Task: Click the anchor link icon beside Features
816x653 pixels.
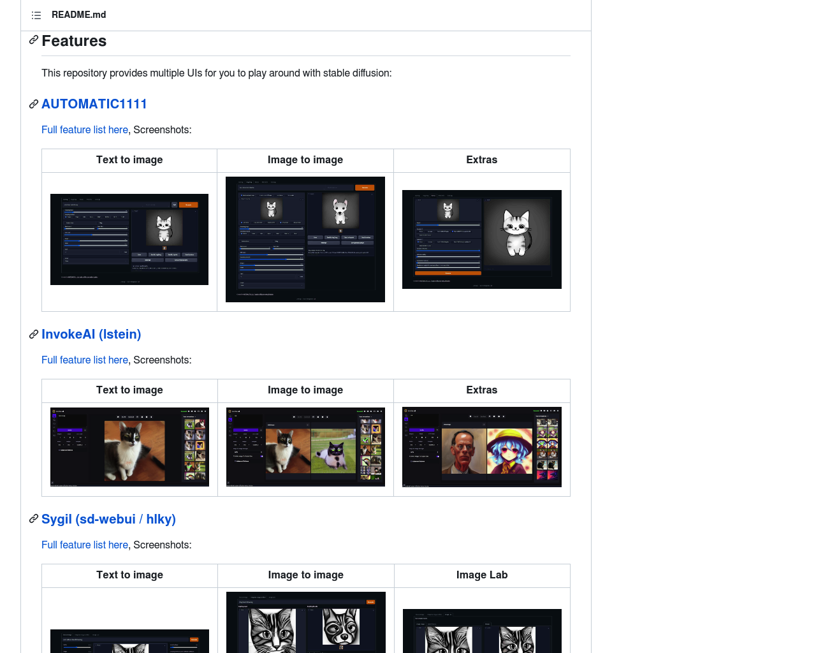Action: click(x=34, y=40)
